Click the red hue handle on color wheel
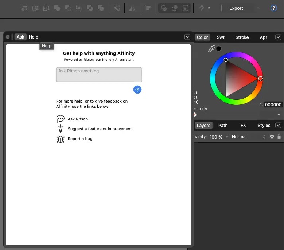The image size is (284, 250). (260, 78)
